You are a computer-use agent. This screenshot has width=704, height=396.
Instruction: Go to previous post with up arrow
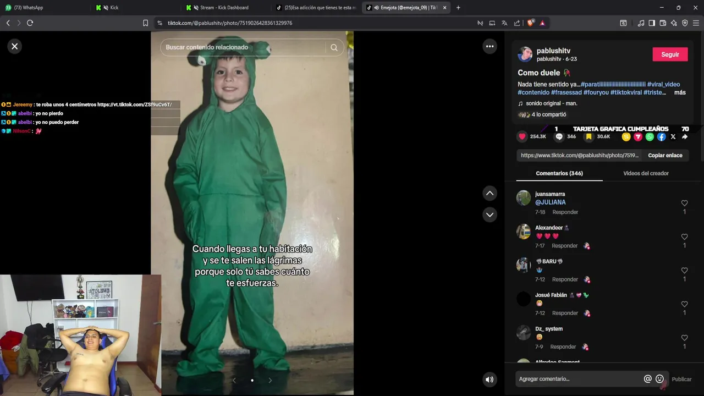[490, 193]
